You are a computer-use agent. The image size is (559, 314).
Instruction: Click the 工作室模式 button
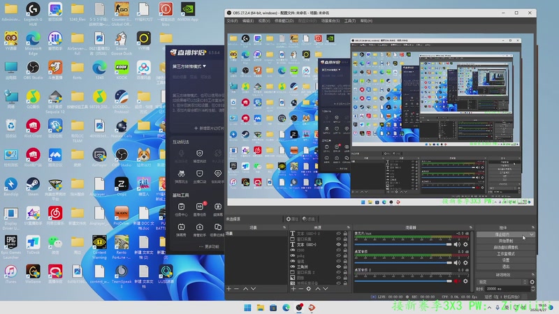coord(505,254)
